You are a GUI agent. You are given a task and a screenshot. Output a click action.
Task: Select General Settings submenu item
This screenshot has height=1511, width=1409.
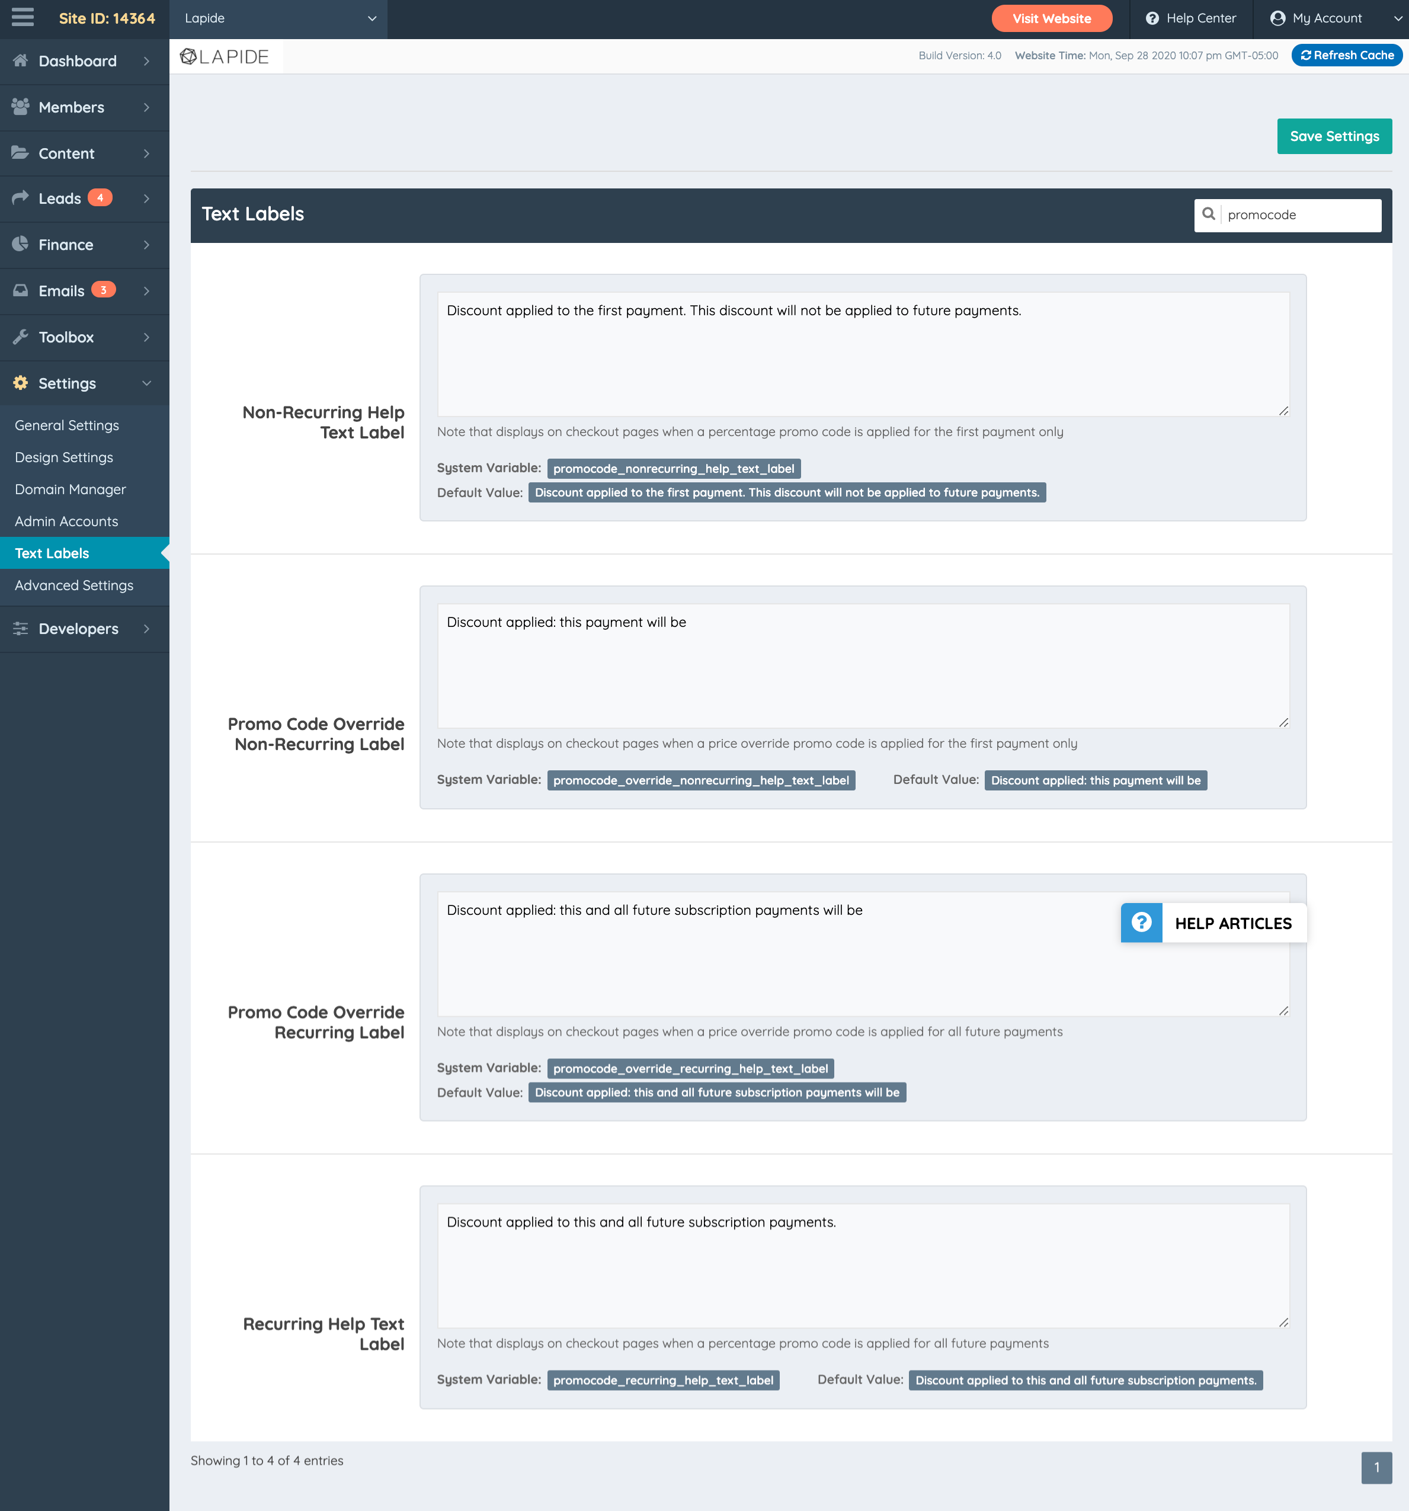pyautogui.click(x=67, y=425)
